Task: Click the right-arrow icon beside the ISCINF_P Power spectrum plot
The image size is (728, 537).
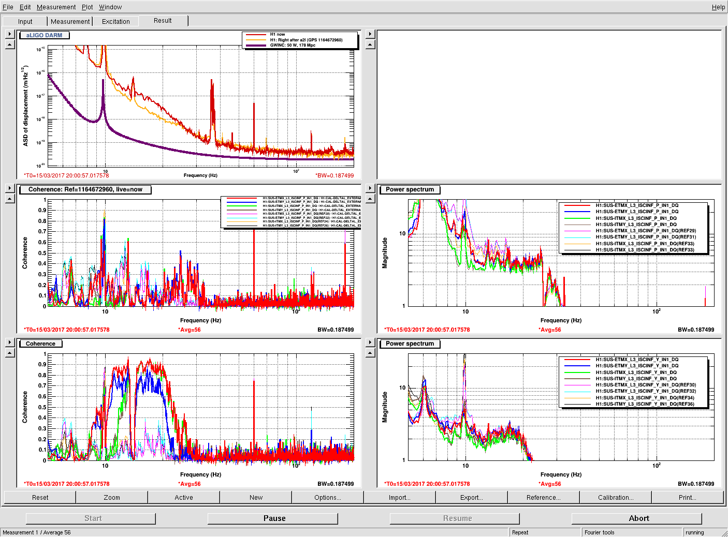Action: pyautogui.click(x=370, y=188)
